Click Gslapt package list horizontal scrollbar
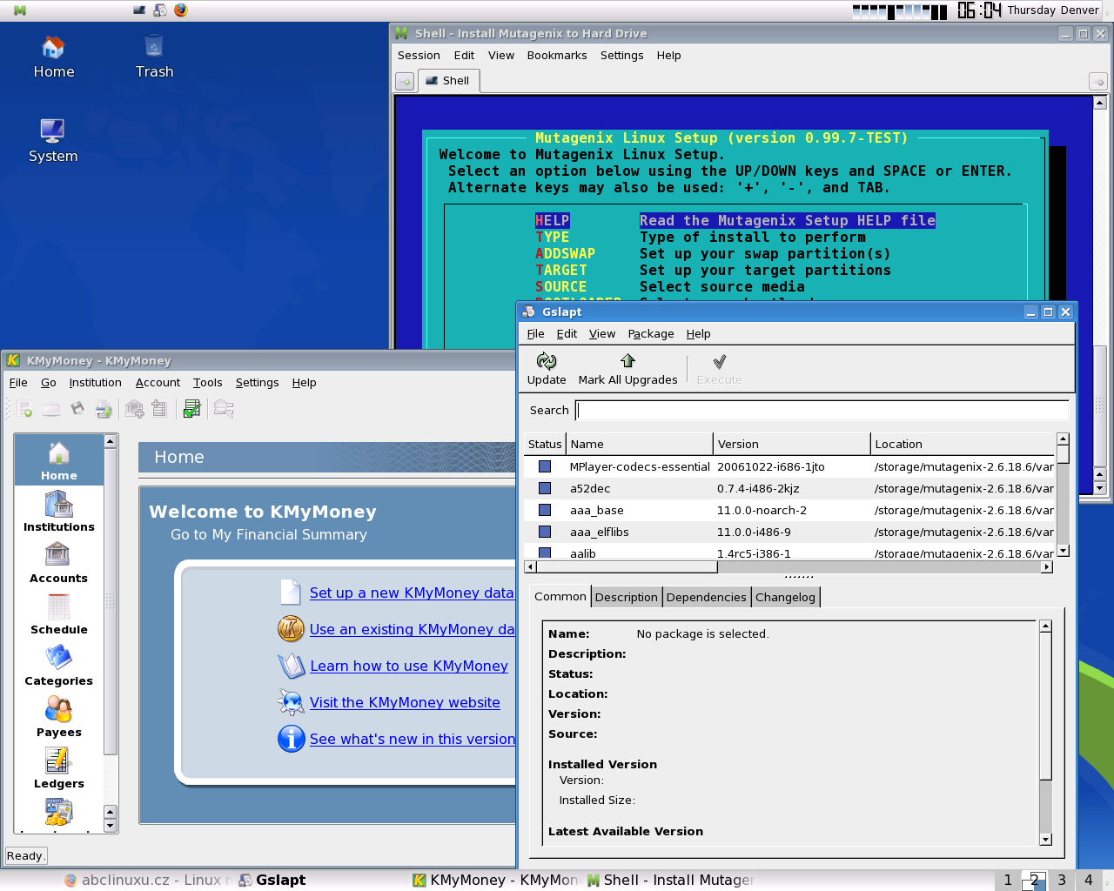Screen dimensions: 1114x891 (789, 567)
